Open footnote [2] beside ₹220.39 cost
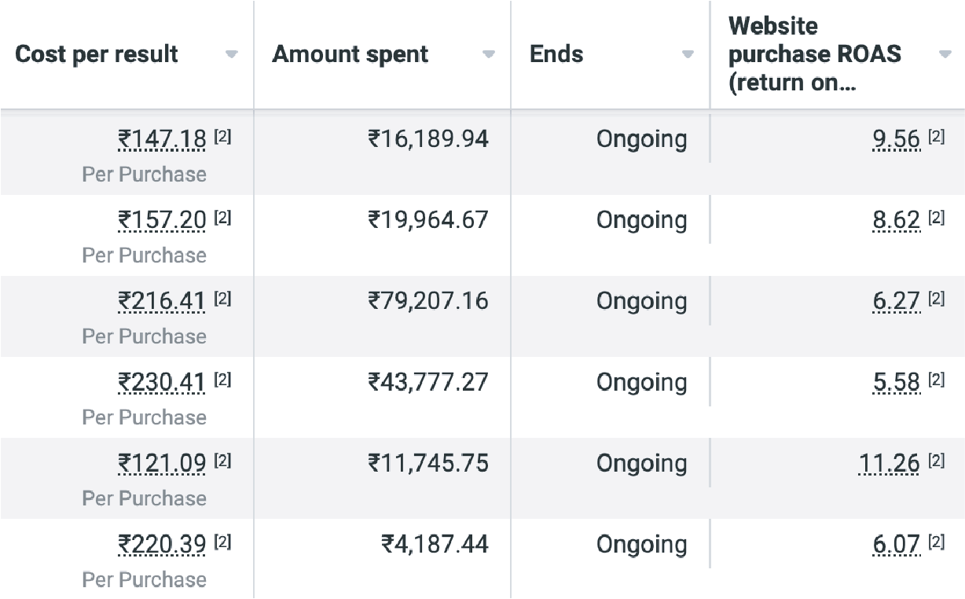Screen dimensions: 965x599 223,542
